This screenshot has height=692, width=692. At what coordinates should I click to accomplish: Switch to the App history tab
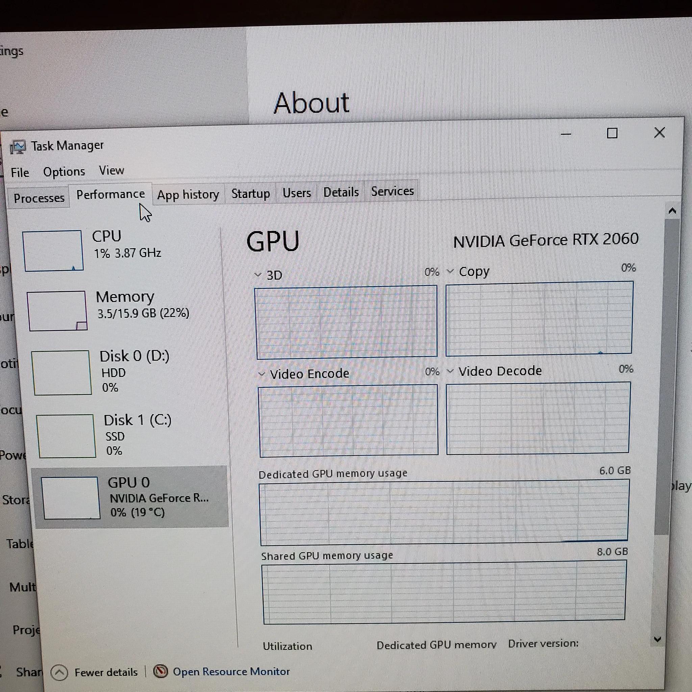188,195
